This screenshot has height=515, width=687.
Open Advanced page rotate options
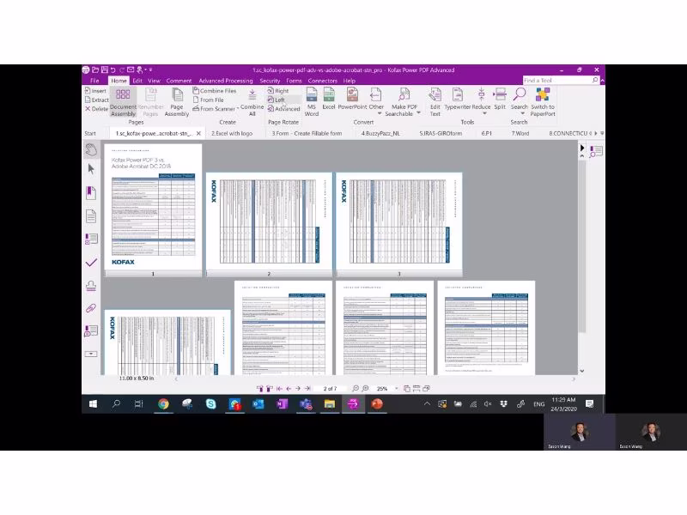(x=283, y=109)
